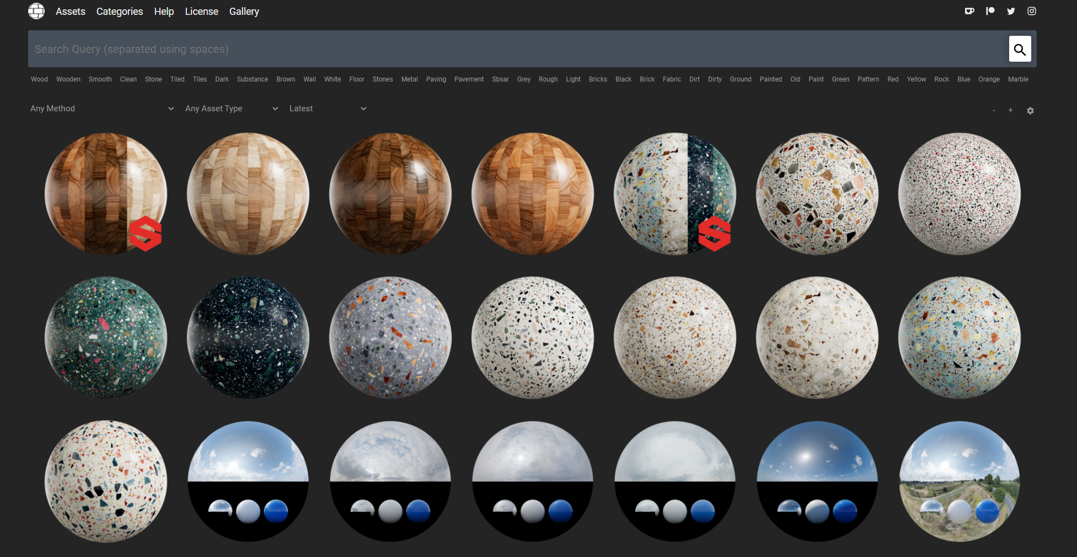Viewport: 1077px width, 557px height.
Task: Open display settings gear icon
Action: pyautogui.click(x=1030, y=111)
